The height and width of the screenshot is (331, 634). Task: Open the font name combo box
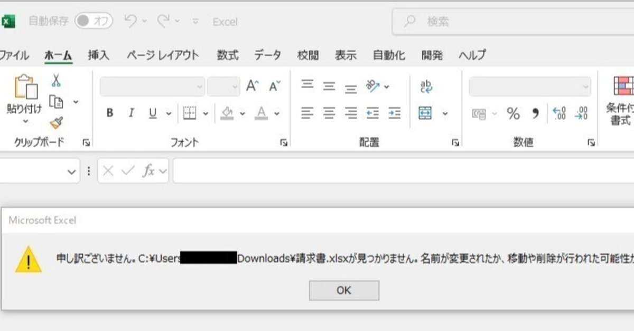(x=152, y=86)
